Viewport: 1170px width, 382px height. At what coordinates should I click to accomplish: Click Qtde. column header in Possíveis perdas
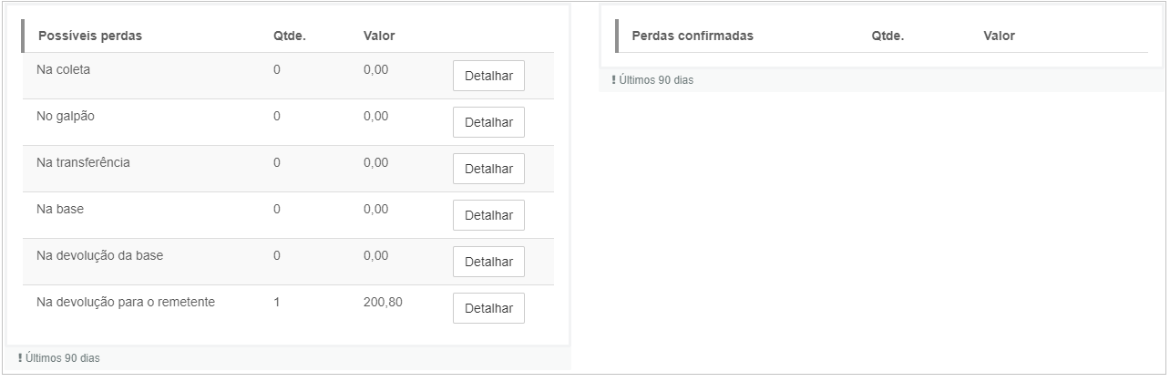[290, 36]
